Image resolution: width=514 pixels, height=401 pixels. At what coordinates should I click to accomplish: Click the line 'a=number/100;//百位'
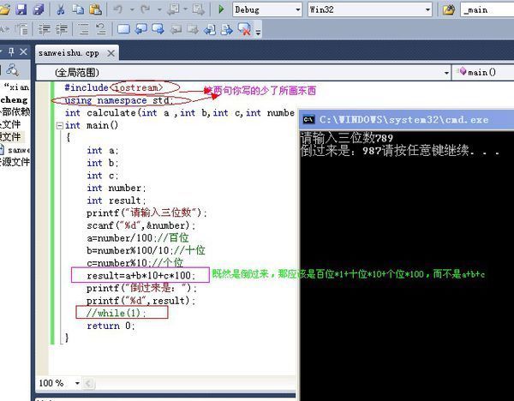pyautogui.click(x=138, y=238)
